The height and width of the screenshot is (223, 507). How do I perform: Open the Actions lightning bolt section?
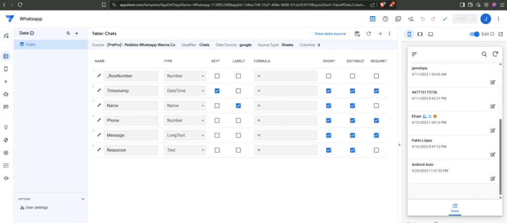[6, 82]
